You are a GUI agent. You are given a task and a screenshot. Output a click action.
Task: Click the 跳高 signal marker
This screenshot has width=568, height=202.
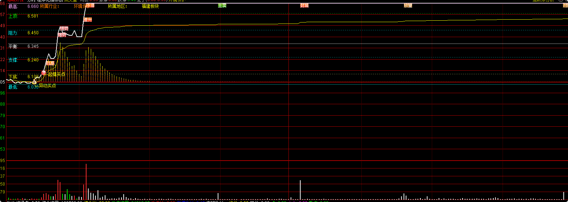[x=50, y=63]
